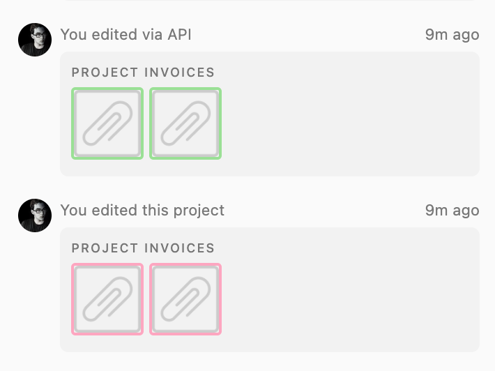Click paperclip icon in second added attachment
The width and height of the screenshot is (495, 371).
pyautogui.click(x=185, y=123)
